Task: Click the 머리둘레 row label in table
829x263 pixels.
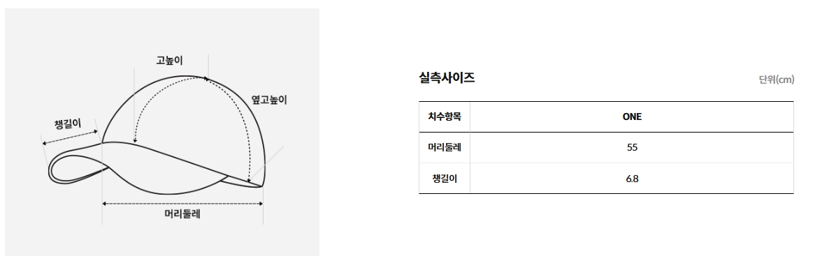Action: (x=445, y=147)
